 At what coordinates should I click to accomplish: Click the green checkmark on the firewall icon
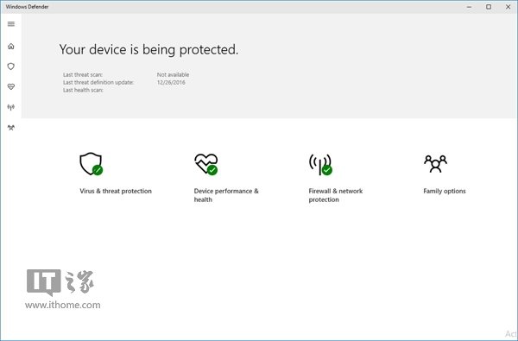click(327, 170)
